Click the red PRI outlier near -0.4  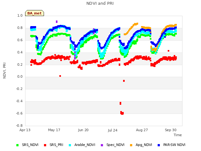point(120,103)
